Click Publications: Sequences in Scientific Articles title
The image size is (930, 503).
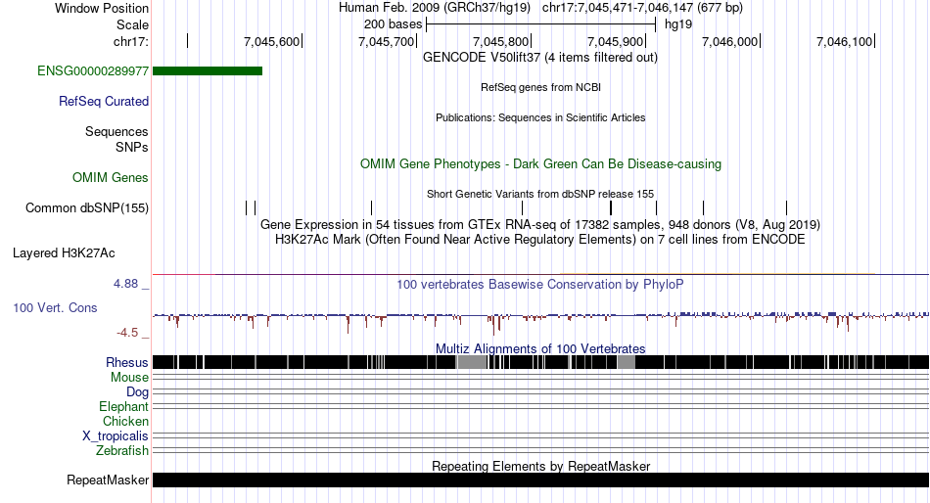click(540, 117)
